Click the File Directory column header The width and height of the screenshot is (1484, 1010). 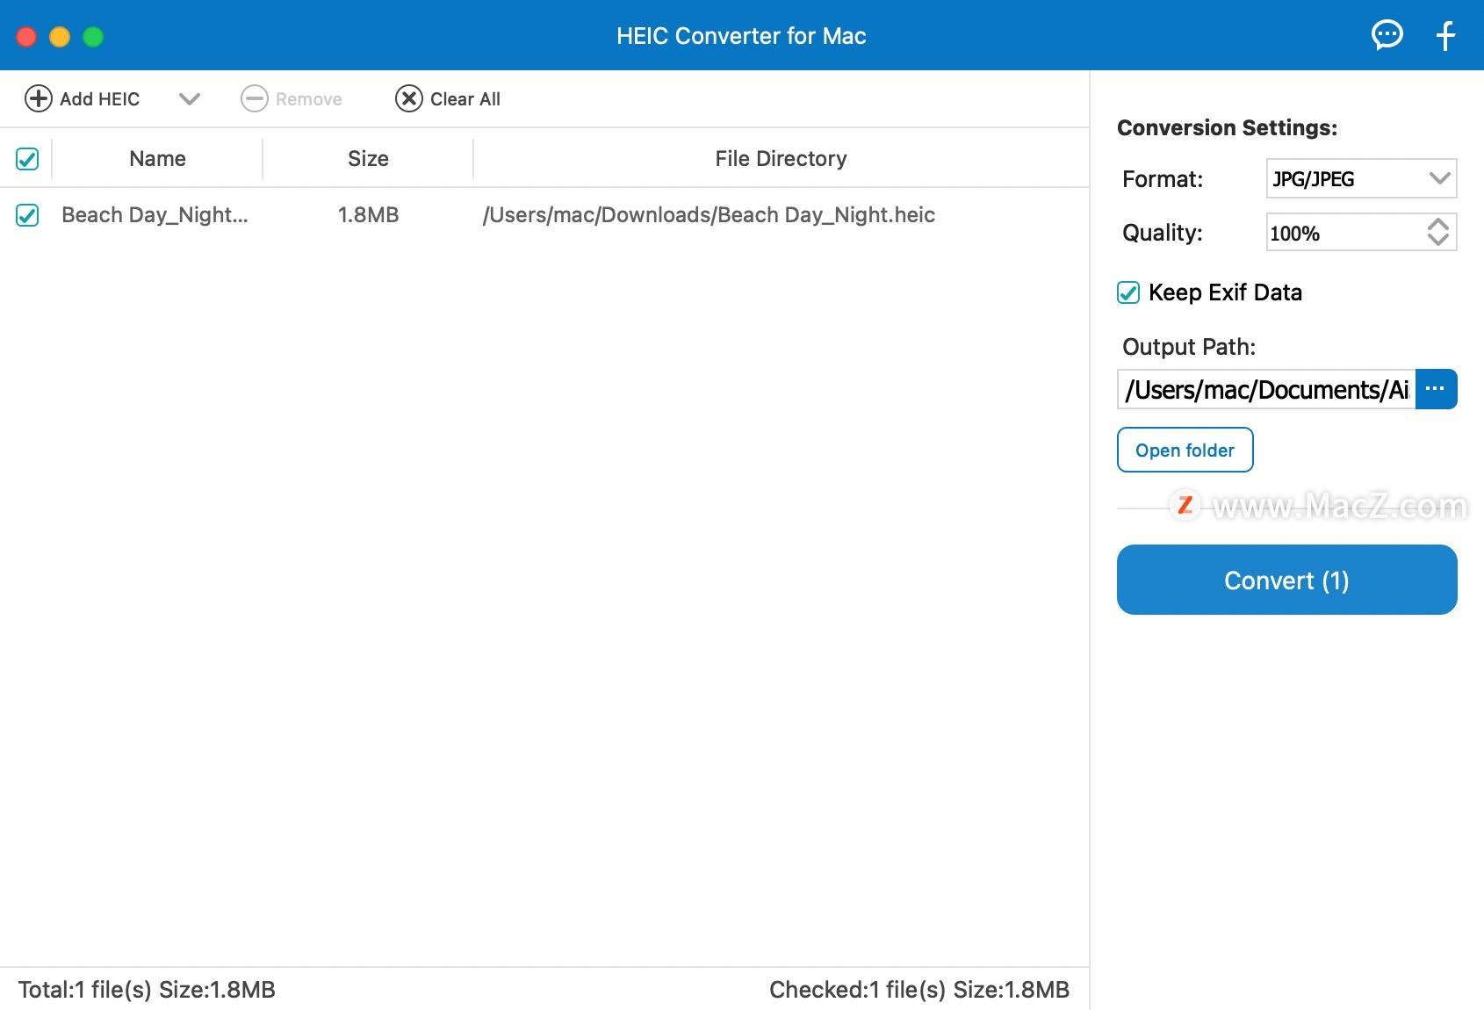781,159
